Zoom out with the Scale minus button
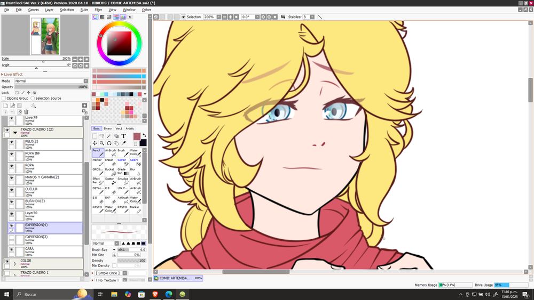534x300 pixels. [x=75, y=59]
